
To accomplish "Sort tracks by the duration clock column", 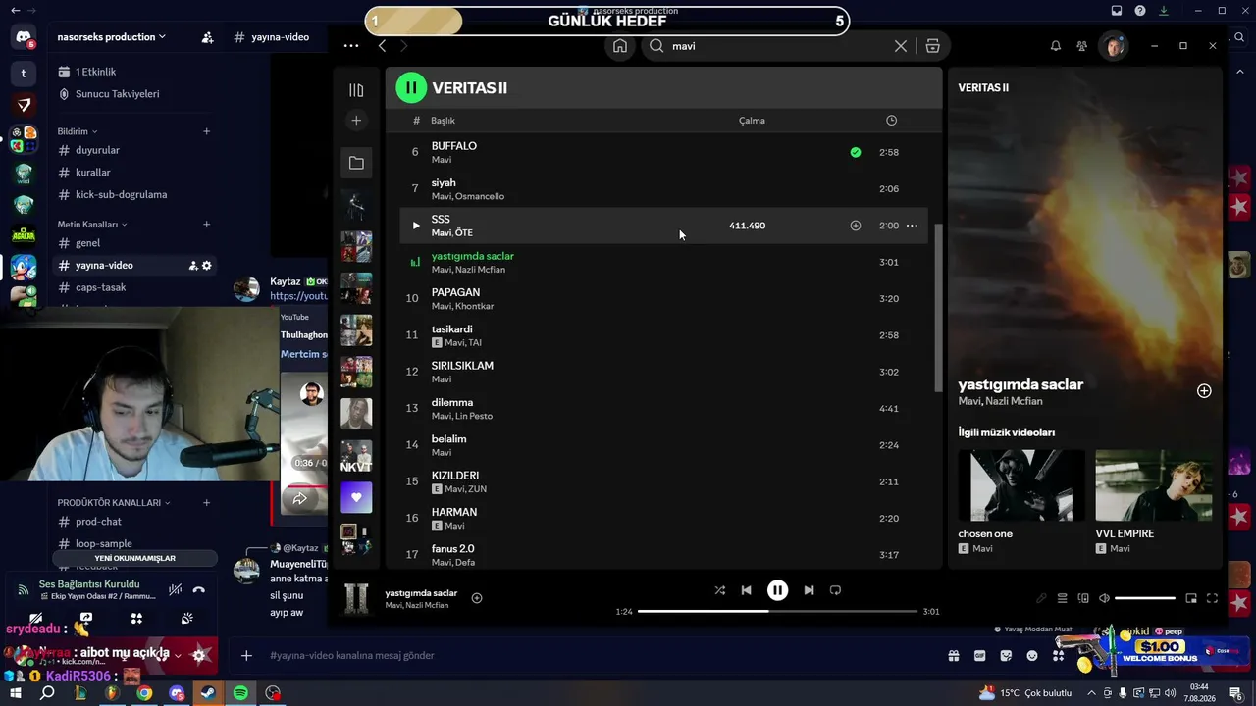I will (891, 121).
